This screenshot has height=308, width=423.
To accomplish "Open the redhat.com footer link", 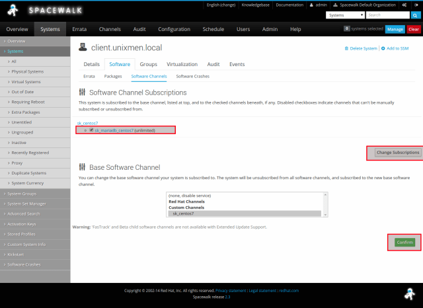I will (289, 290).
